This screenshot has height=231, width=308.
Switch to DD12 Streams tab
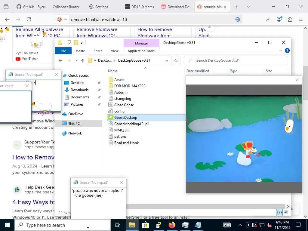[140, 7]
